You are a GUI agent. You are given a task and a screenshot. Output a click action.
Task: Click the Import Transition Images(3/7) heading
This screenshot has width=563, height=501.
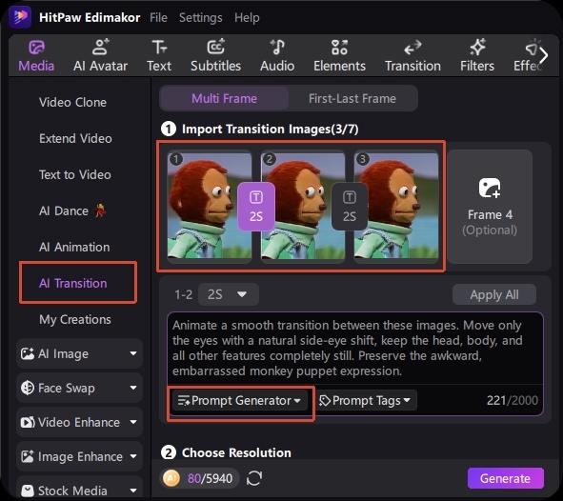270,130
